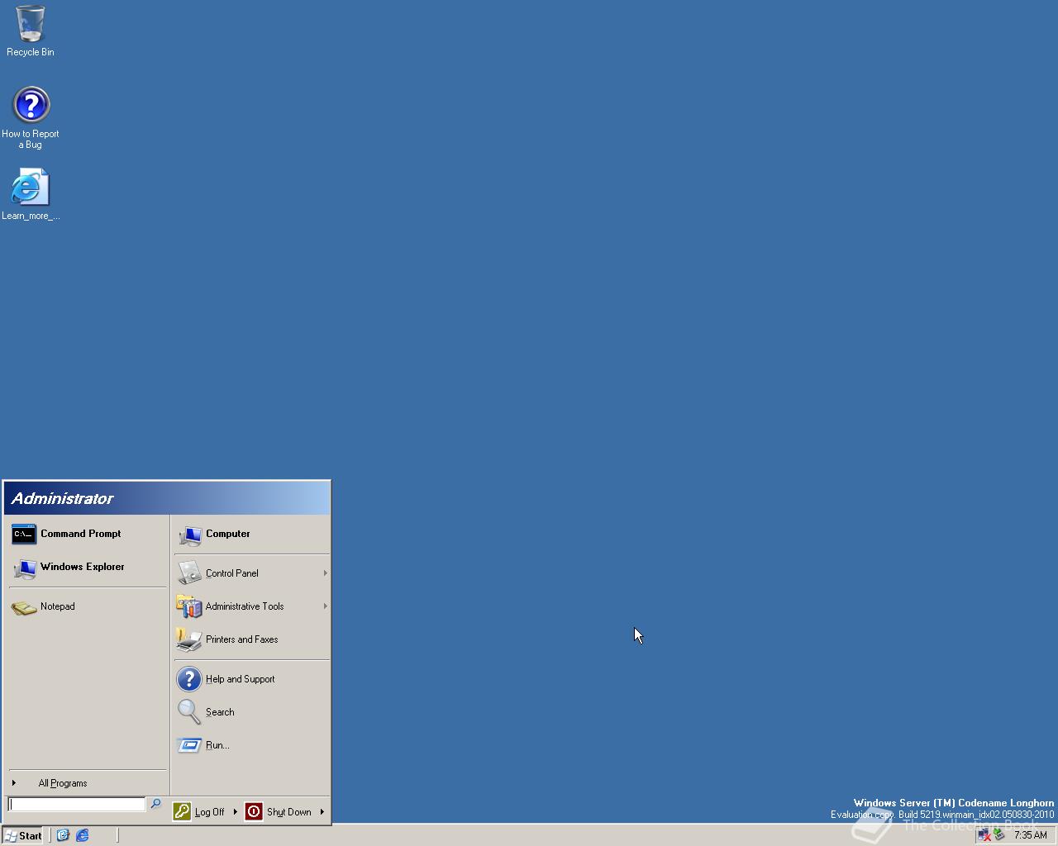1058x846 pixels.
Task: Launch Command Prompt from Start menu
Action: (87, 534)
